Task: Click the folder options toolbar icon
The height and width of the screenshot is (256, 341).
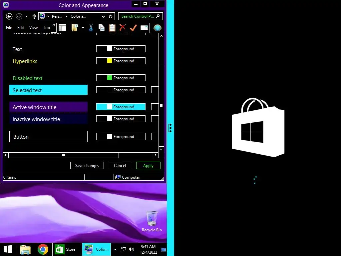Action: click(75, 28)
